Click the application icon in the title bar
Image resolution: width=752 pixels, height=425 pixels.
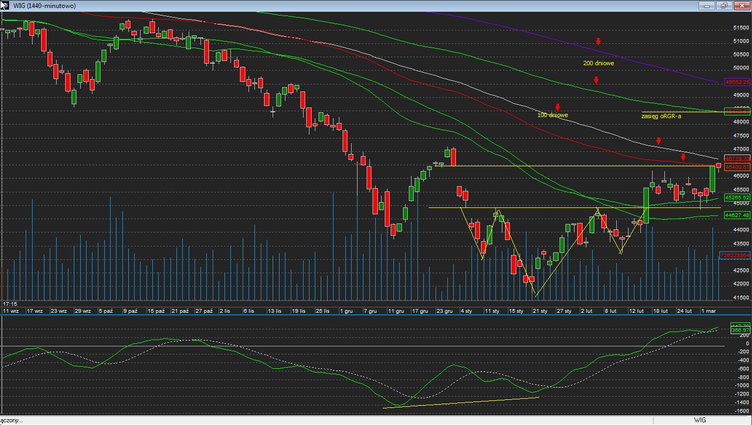click(5, 5)
